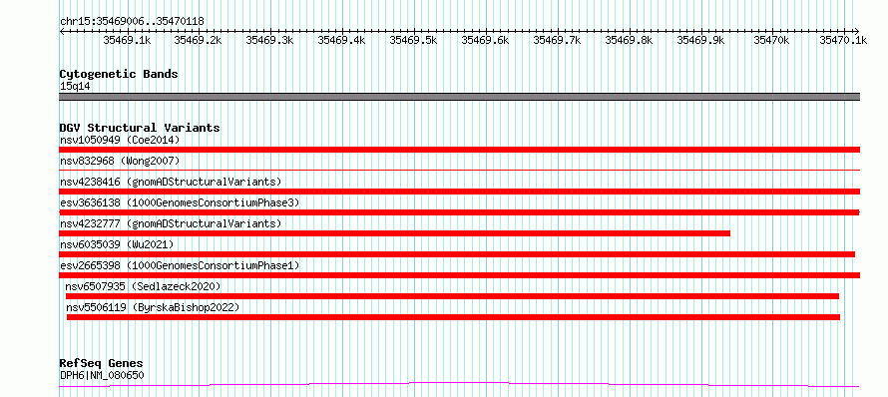
Task: Open the nsv832968 (Wong2007) variant label
Action: pos(120,162)
